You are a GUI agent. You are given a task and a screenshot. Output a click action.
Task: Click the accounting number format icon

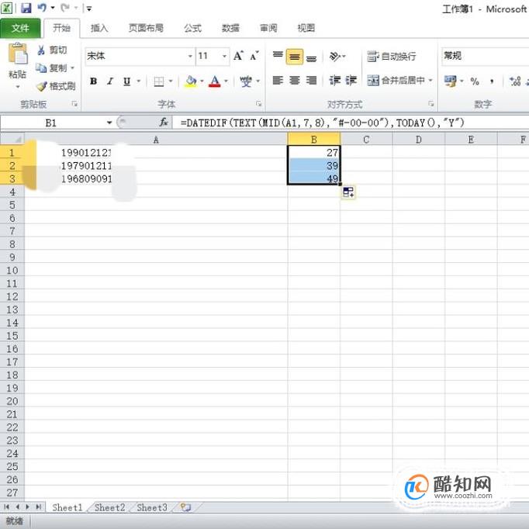[451, 81]
